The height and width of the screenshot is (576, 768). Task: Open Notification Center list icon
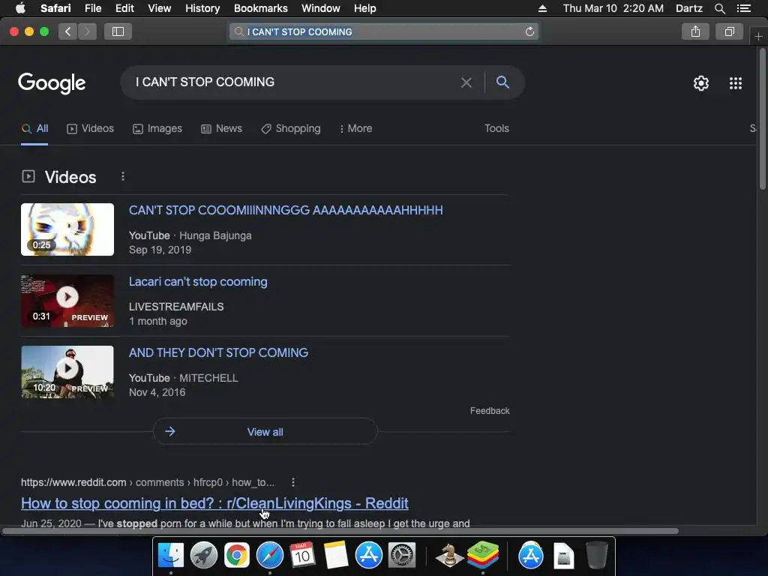[744, 8]
